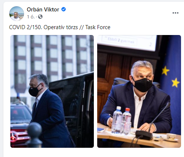
Task: Open the right photo with EU flag
Action: tap(139, 91)
